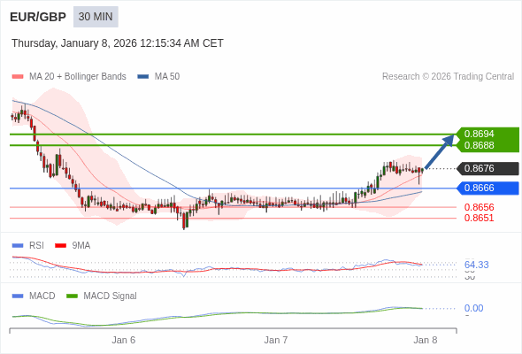The image size is (522, 354).
Task: Click the 0.8688 resistance price label
Action: (479, 145)
